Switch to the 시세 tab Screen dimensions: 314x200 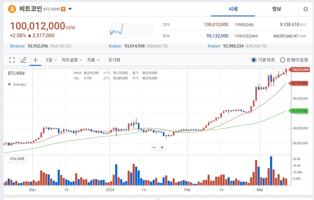pos(233,9)
